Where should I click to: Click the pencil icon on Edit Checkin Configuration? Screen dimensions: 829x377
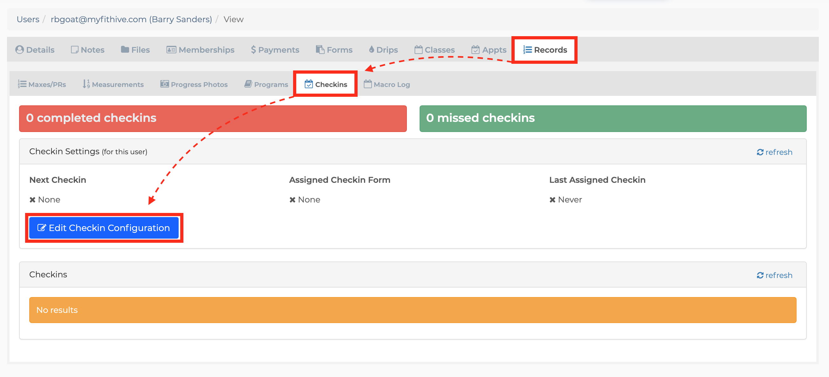(x=42, y=228)
